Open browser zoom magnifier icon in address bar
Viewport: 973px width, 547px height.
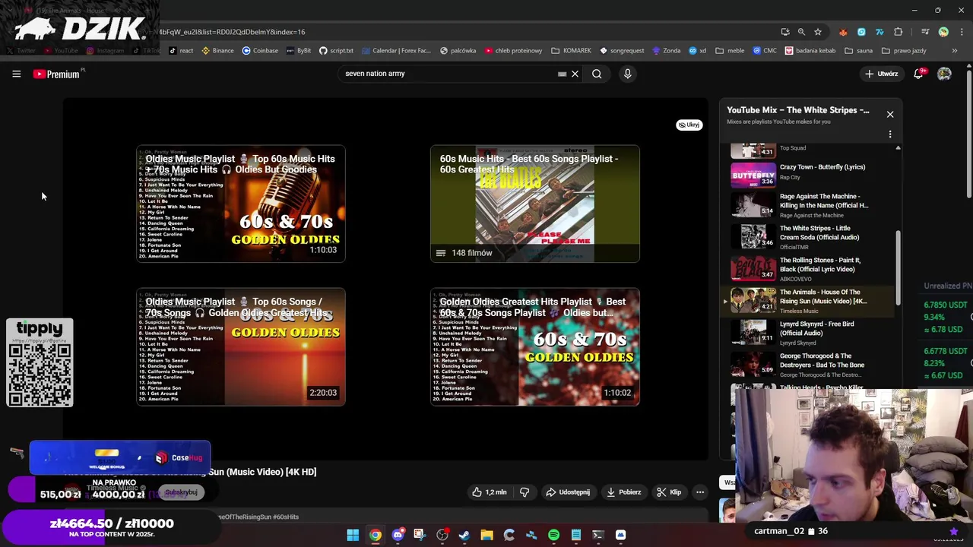click(x=801, y=32)
